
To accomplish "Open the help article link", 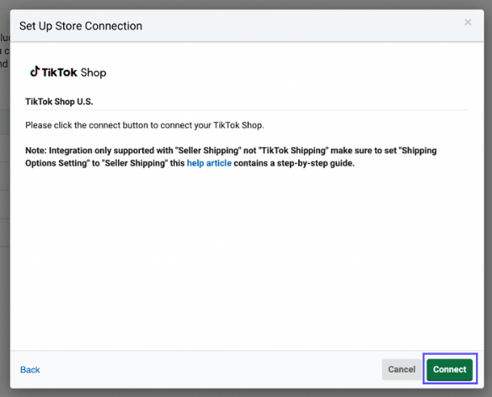I will [209, 163].
